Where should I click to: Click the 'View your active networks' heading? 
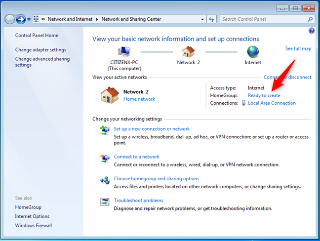120,77
